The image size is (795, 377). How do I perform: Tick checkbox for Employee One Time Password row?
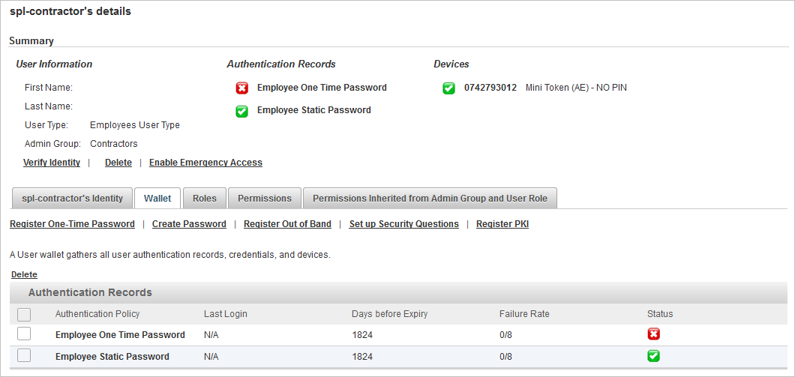tap(24, 334)
